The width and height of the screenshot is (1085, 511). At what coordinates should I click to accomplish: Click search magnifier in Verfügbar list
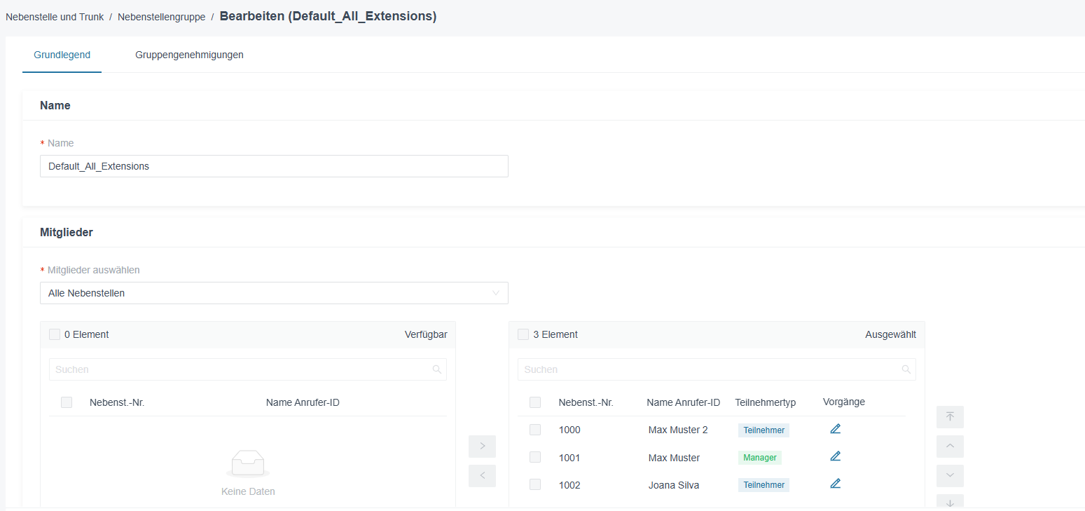[x=437, y=369]
